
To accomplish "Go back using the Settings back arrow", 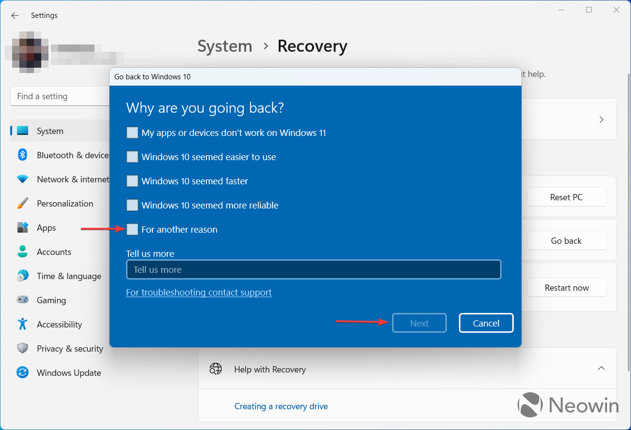I will tap(15, 15).
